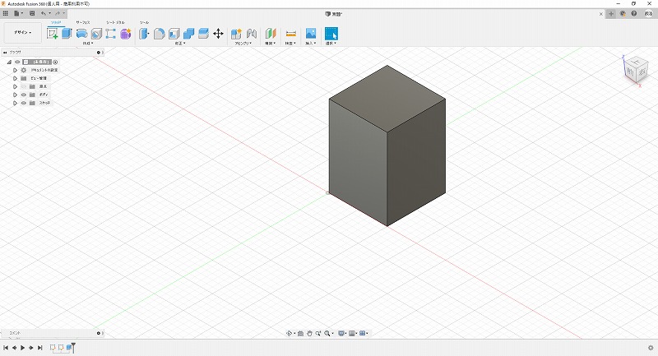Click the Fillet tool in the modify group
658x356 pixels.
point(160,34)
